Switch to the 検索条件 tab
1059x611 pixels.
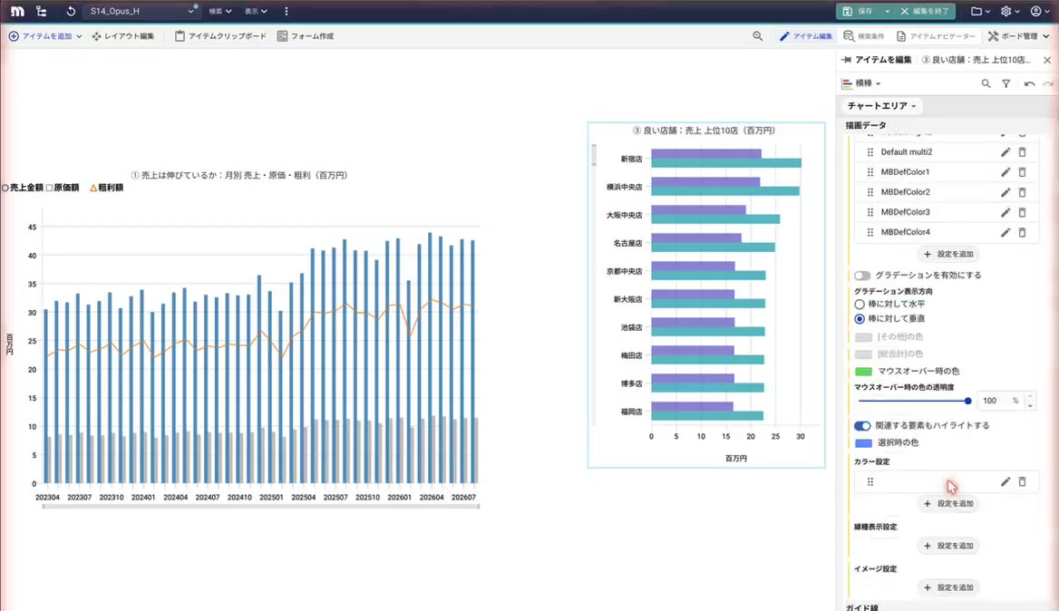coord(864,36)
